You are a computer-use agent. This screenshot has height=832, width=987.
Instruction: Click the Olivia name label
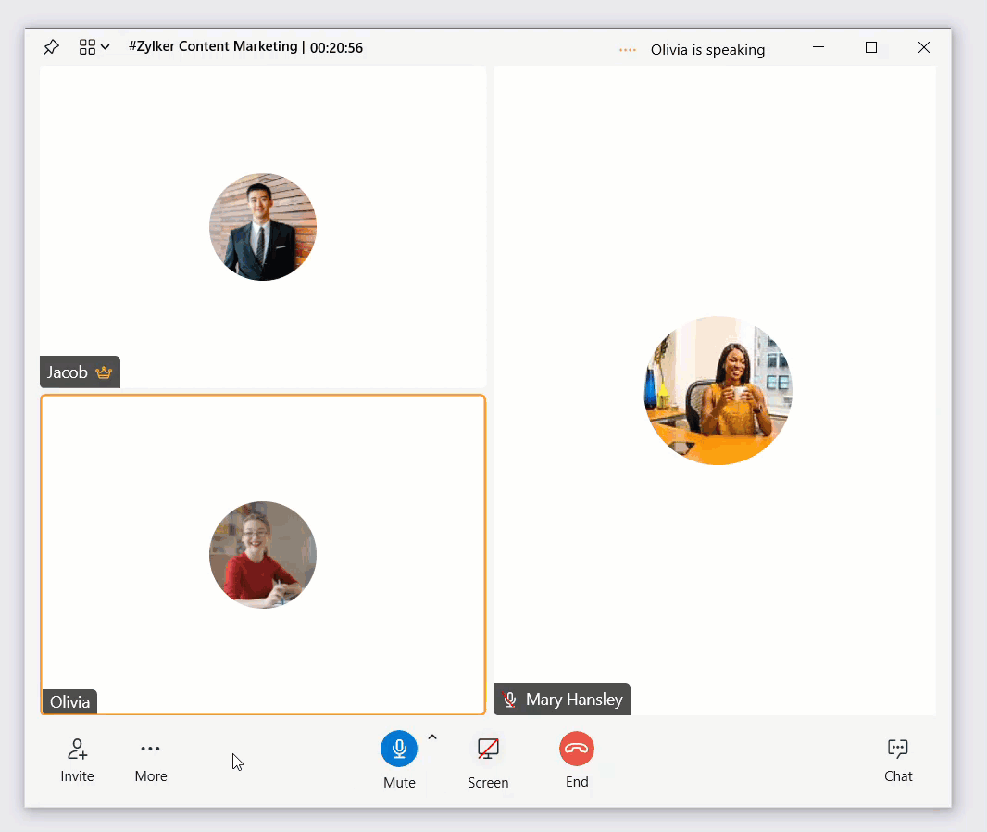69,701
